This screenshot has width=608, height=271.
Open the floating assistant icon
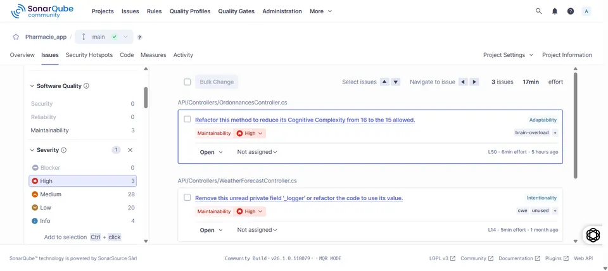[x=593, y=235]
